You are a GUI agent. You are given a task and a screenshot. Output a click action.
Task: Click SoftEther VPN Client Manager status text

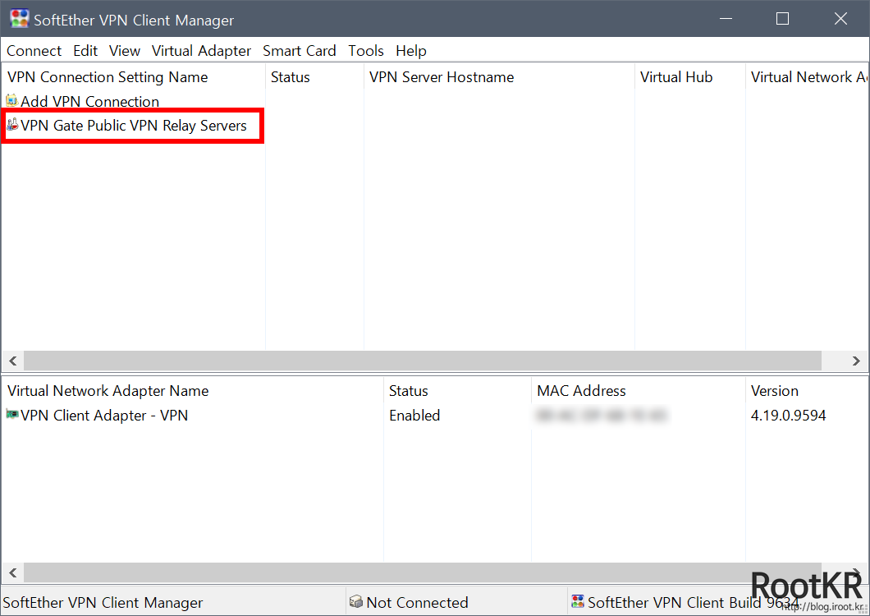(x=103, y=603)
